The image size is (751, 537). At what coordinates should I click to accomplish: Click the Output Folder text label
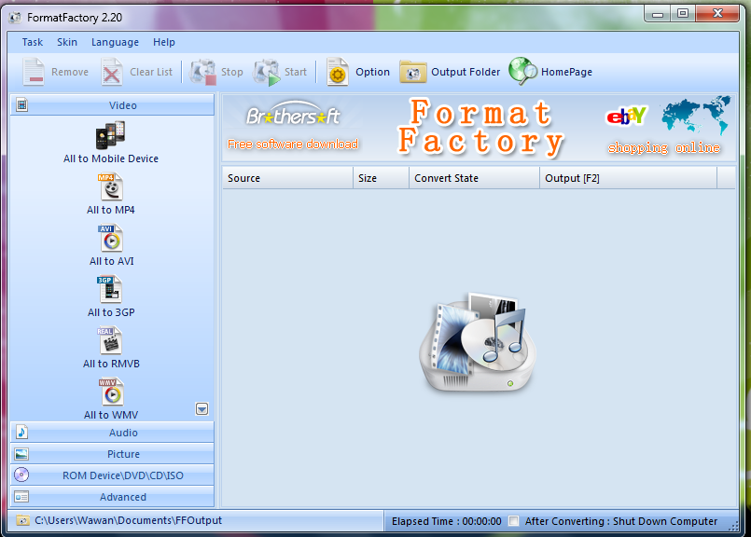466,72
